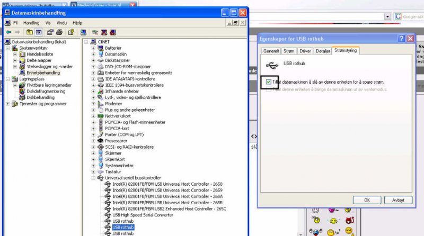Click the scan for hardware changes icon
This screenshot has height=236, width=424.
tap(83, 32)
